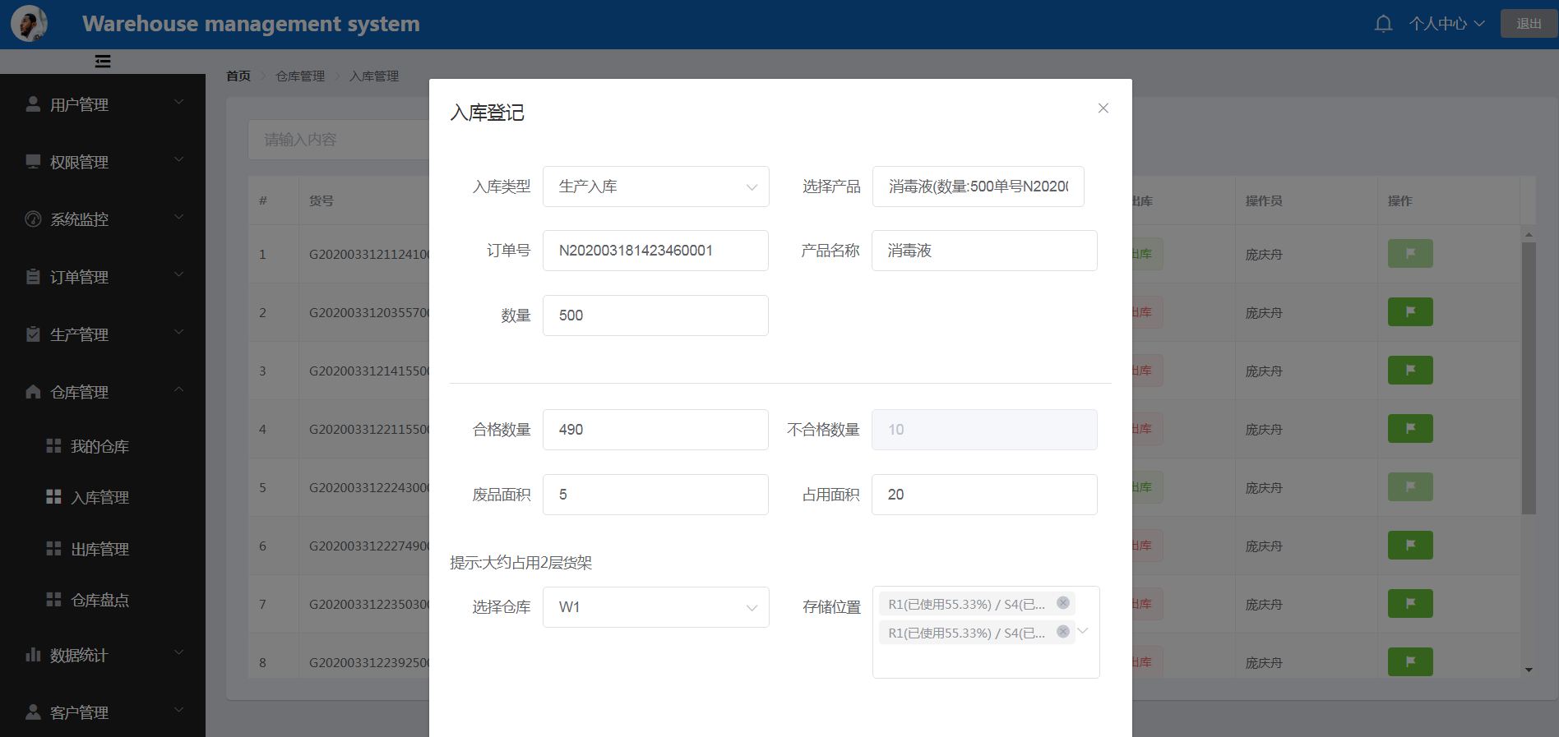The width and height of the screenshot is (1559, 737).
Task: Expand the 存储位置 cascader arrow
Action: click(x=1083, y=631)
